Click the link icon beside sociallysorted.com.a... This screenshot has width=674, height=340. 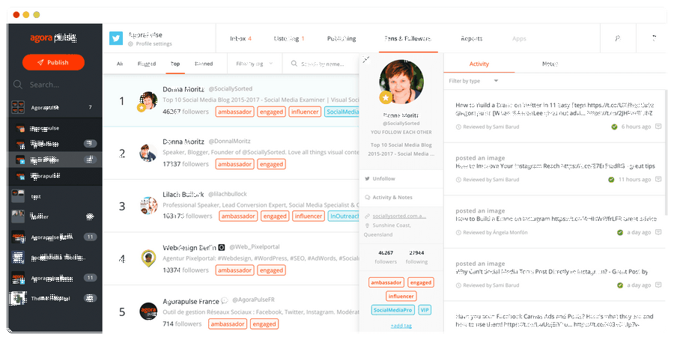pos(367,216)
